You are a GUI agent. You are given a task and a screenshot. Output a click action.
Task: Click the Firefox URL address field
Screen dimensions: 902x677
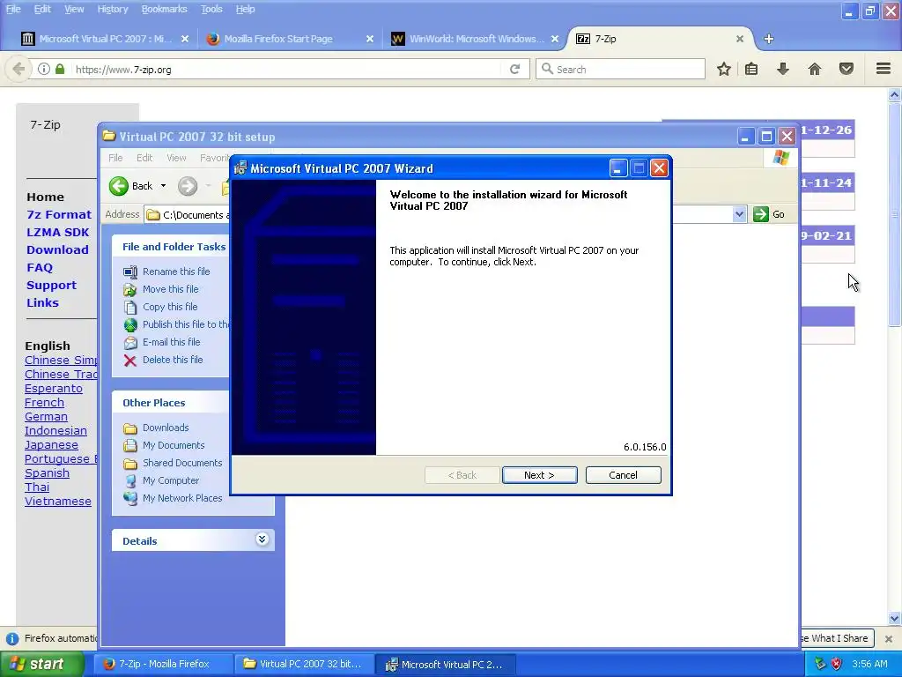[x=288, y=69]
